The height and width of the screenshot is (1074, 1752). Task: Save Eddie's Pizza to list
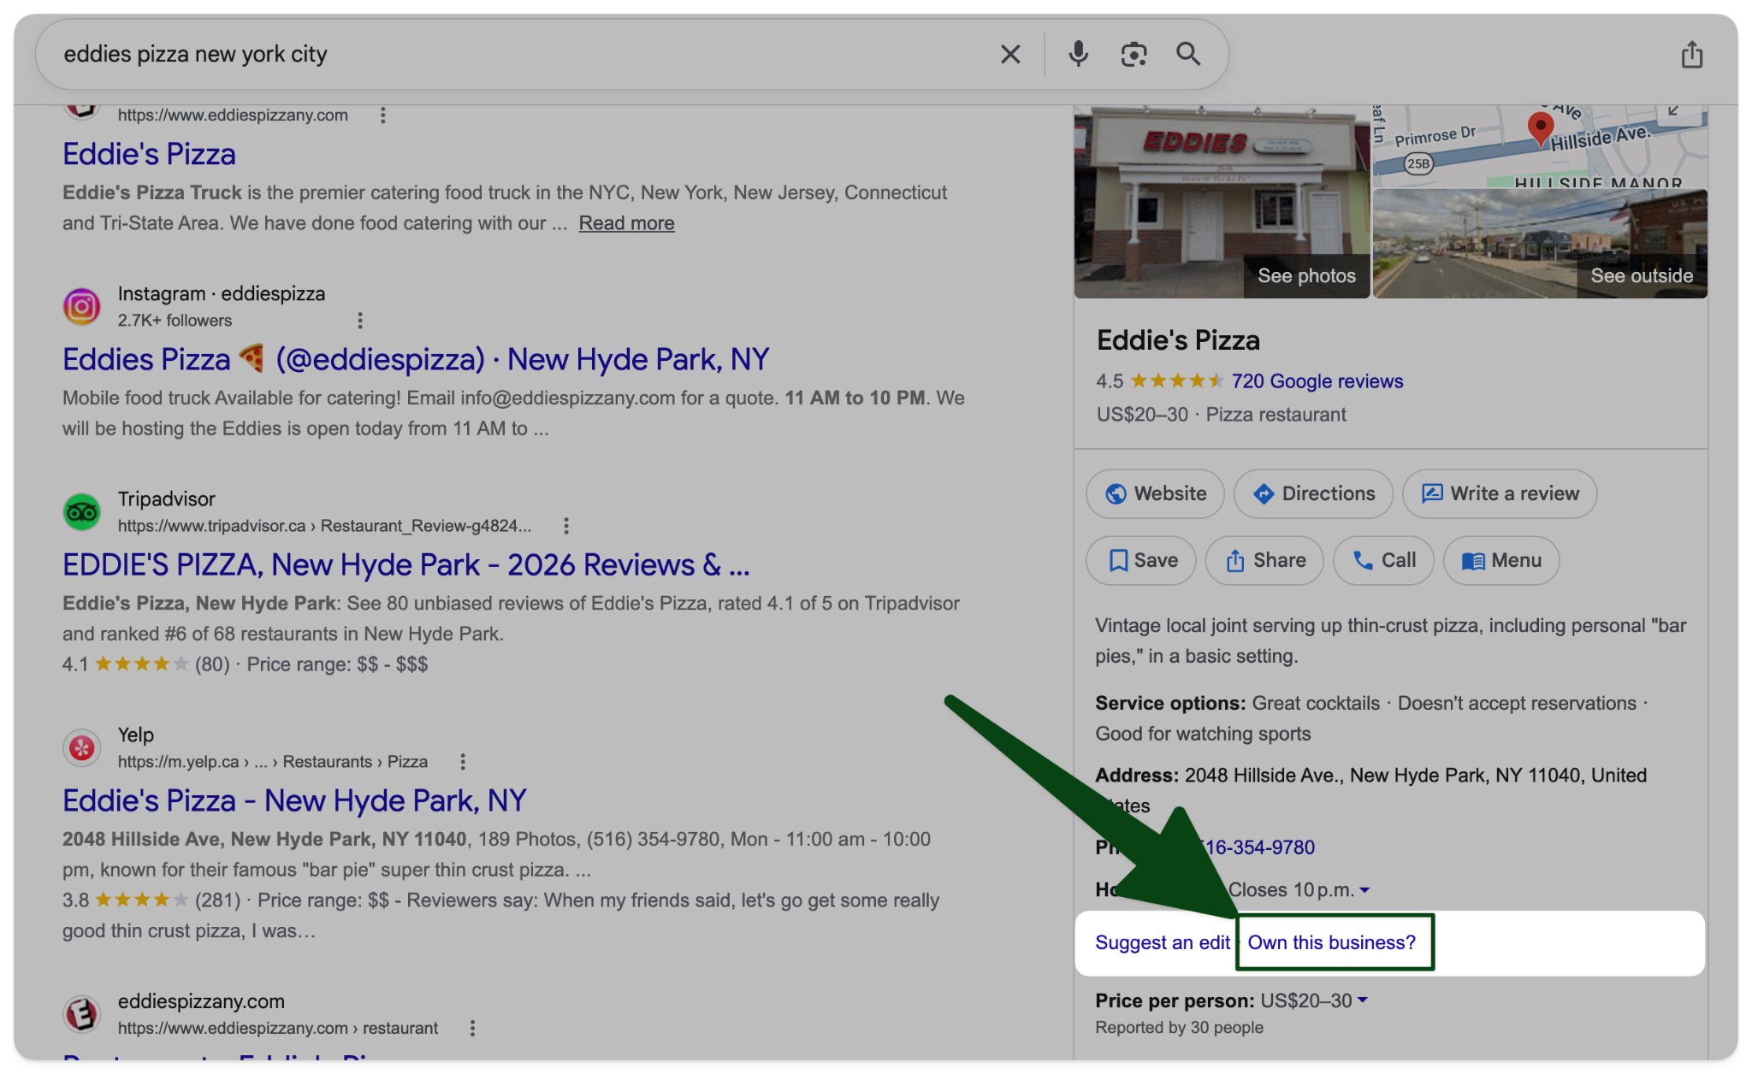(x=1141, y=560)
